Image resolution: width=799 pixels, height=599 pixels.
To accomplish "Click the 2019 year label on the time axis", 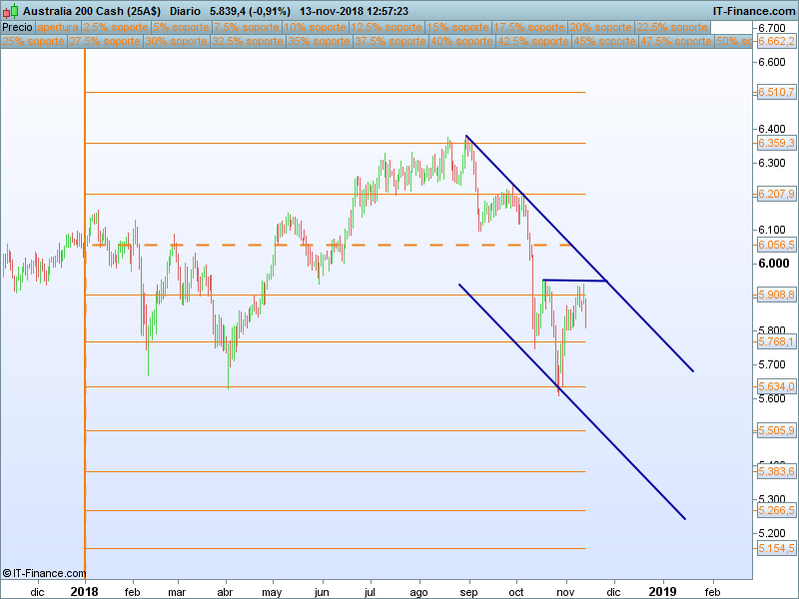I will tap(662, 592).
